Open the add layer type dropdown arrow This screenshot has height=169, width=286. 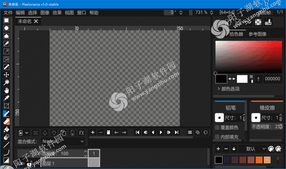point(27,133)
